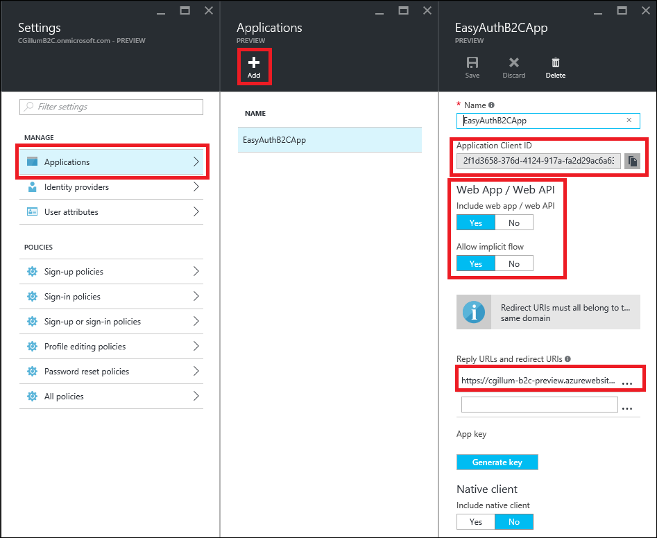Click the Generate key button
This screenshot has width=657, height=538.
coord(497,462)
